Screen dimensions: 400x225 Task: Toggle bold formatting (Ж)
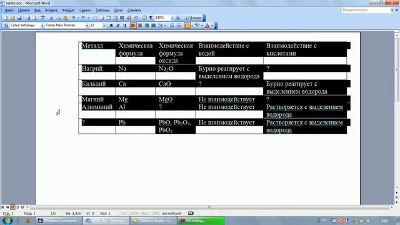coord(111,26)
